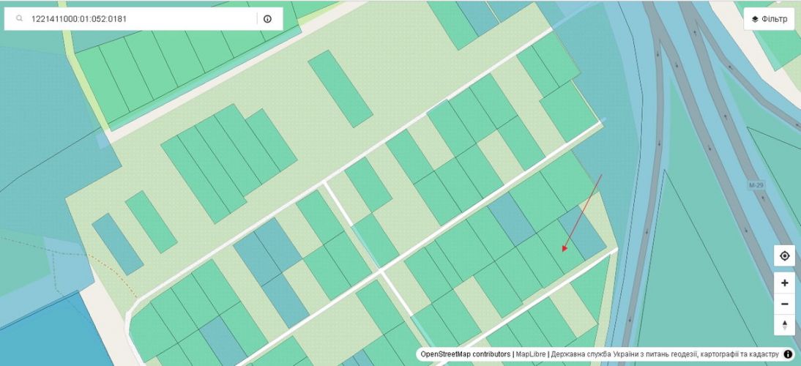Zoom out with the minus button
801x366 pixels.
click(784, 304)
